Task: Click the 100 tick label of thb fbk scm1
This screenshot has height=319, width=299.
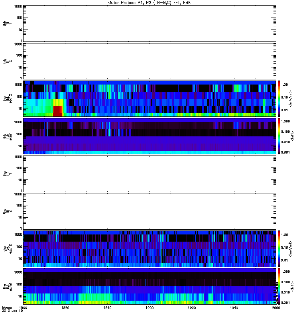Action: coord(19,134)
